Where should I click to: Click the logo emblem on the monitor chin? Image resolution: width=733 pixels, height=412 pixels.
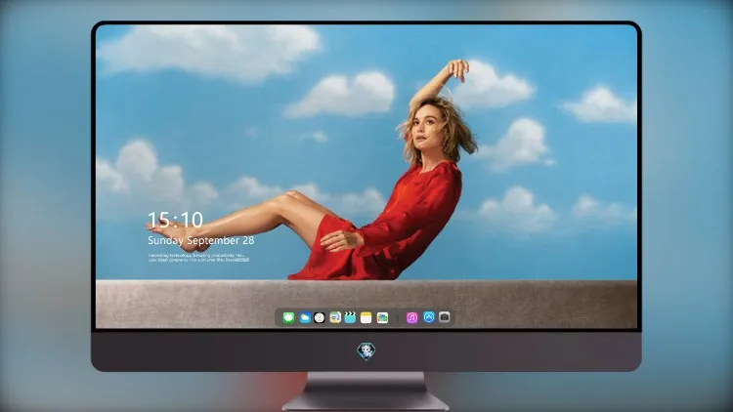tap(366, 351)
